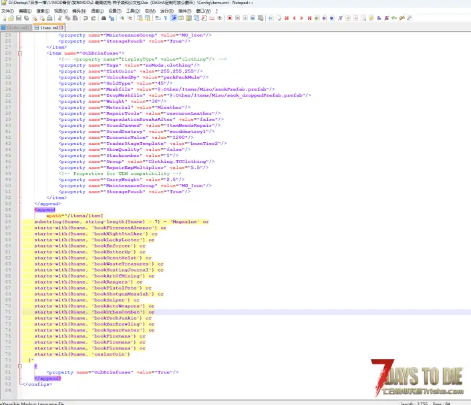Create a new file with the New toolbar icon
The width and height of the screenshot is (471, 405).
point(4,18)
